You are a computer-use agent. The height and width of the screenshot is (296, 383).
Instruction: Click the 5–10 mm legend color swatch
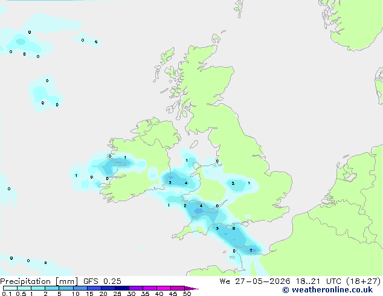coord(66,288)
